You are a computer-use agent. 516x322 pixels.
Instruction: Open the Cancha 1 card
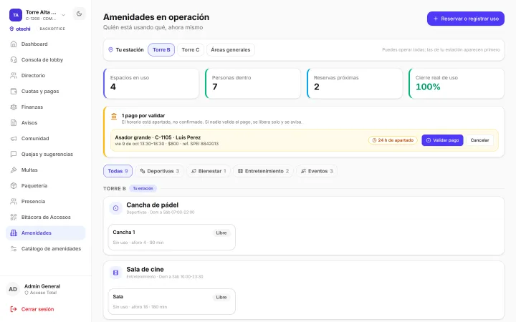point(172,238)
